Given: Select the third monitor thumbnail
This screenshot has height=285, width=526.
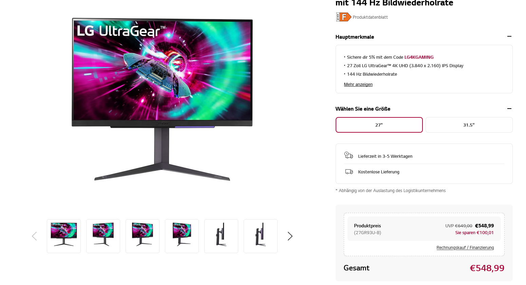Looking at the screenshot, I should (143, 236).
